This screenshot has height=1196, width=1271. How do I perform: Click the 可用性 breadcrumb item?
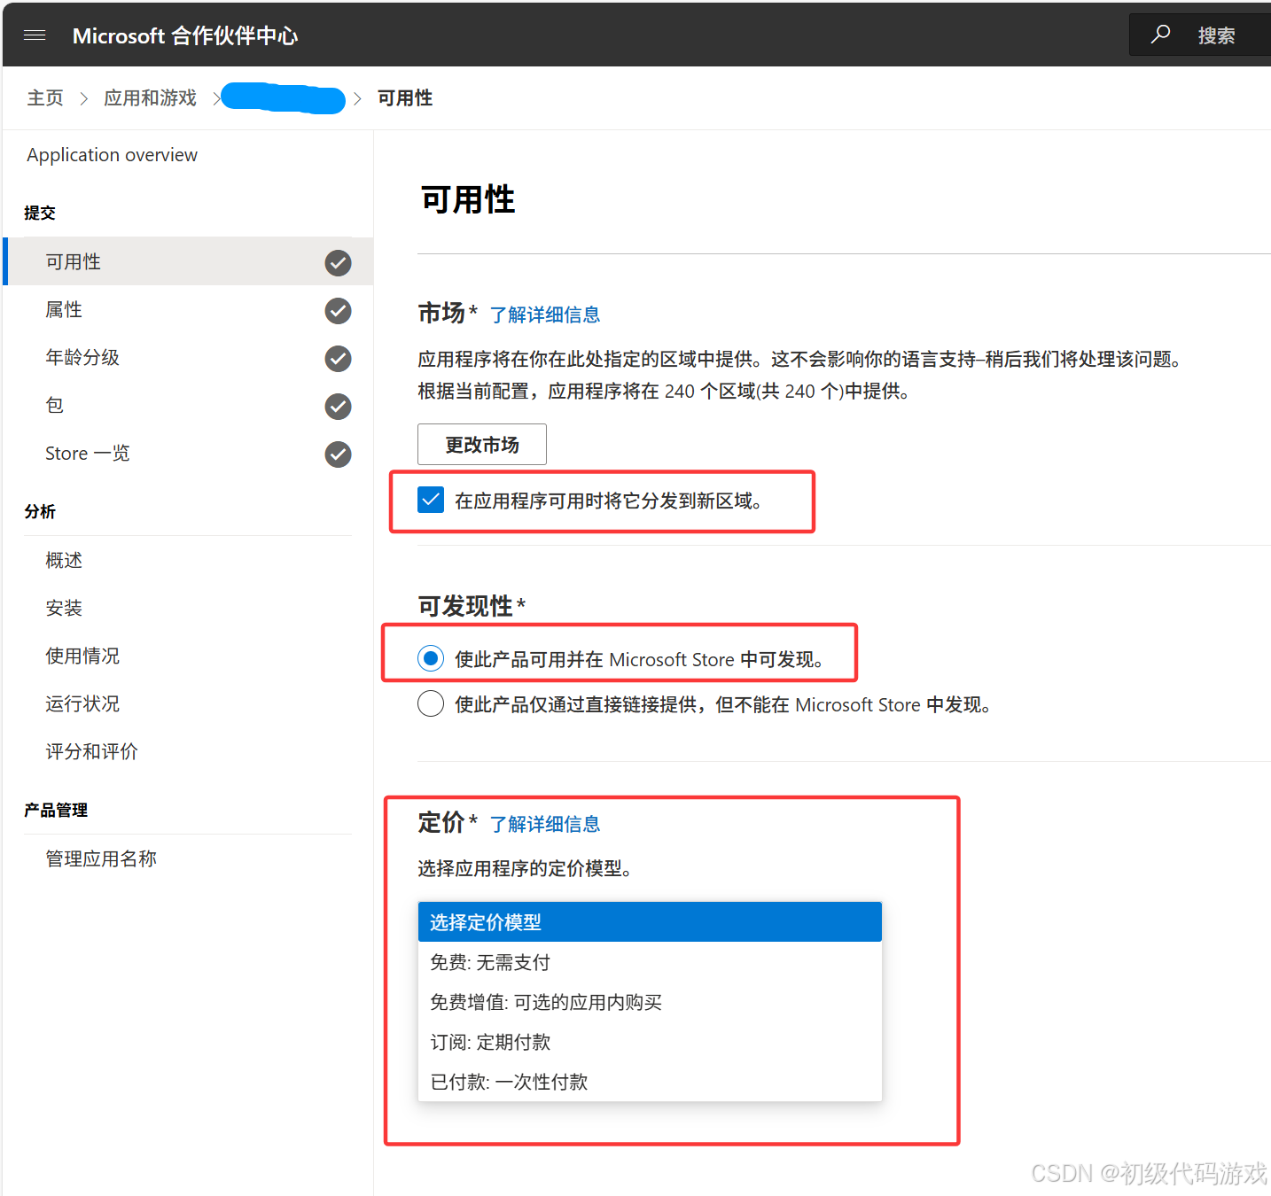[x=405, y=97]
